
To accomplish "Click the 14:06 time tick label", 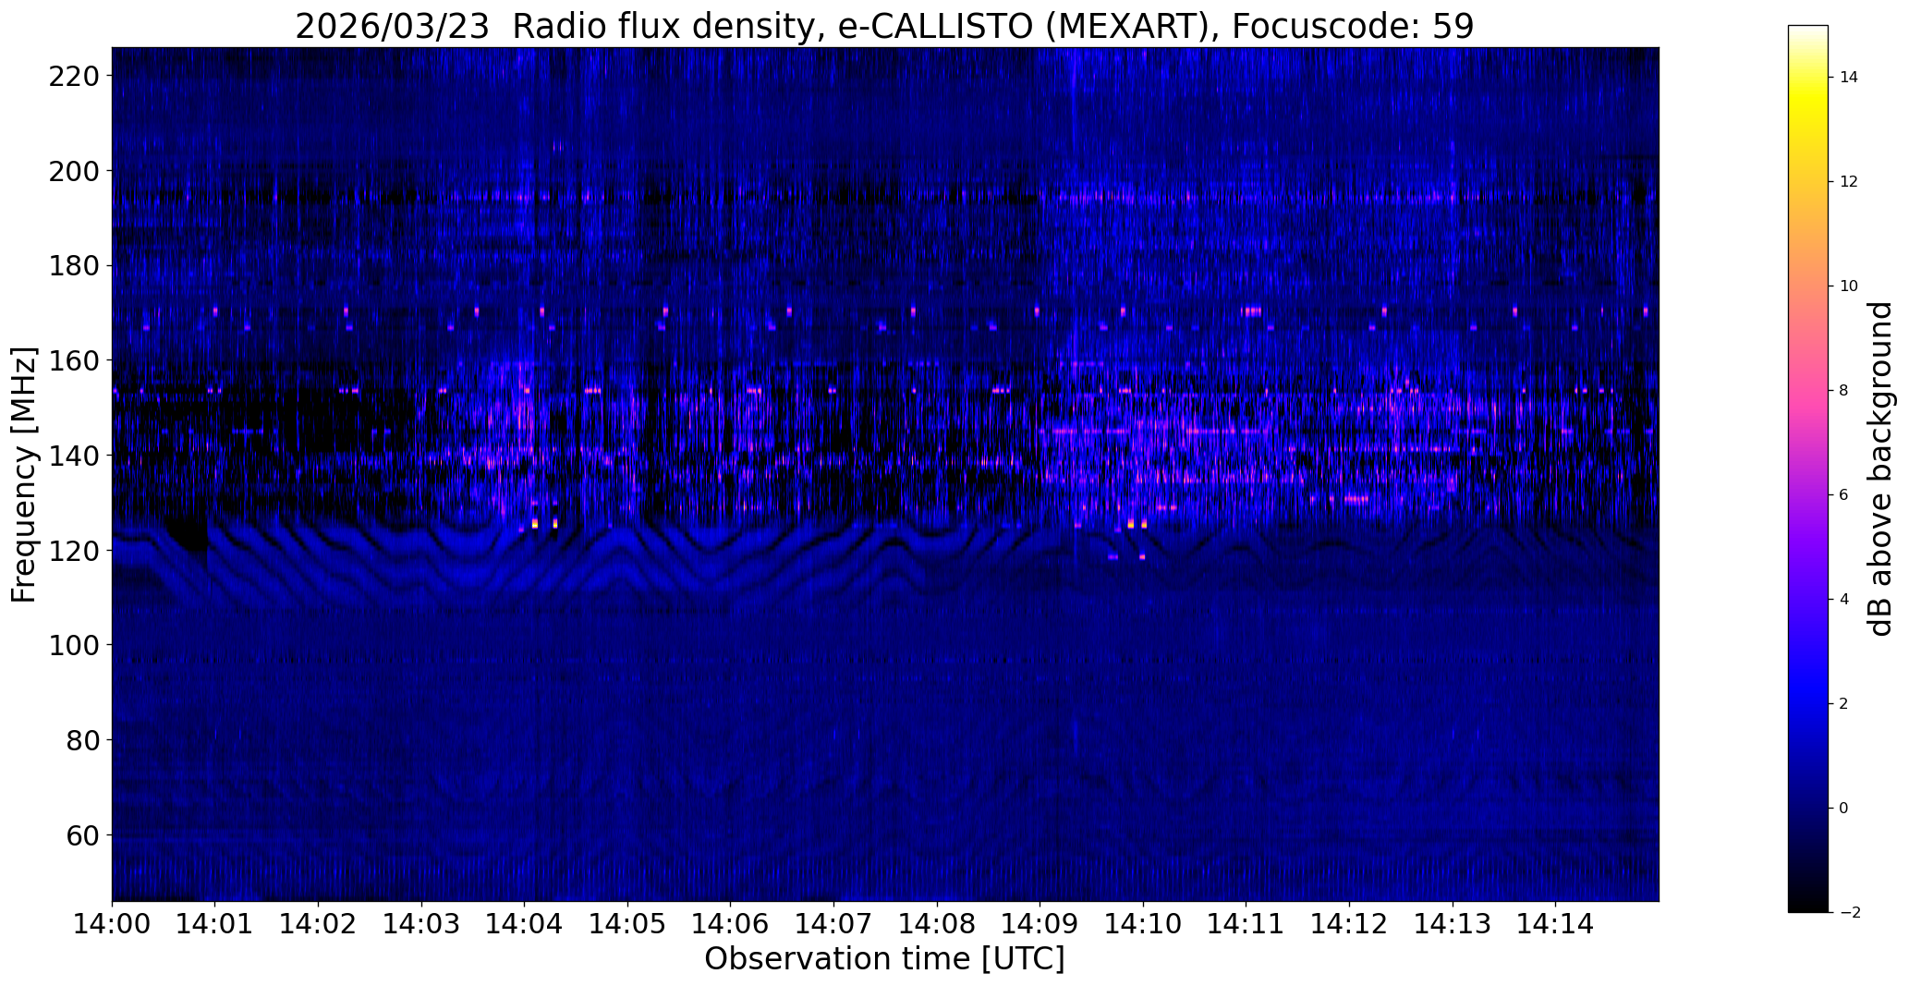I will [731, 923].
